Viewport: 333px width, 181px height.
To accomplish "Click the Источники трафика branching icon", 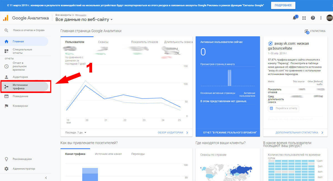I will tap(7, 87).
